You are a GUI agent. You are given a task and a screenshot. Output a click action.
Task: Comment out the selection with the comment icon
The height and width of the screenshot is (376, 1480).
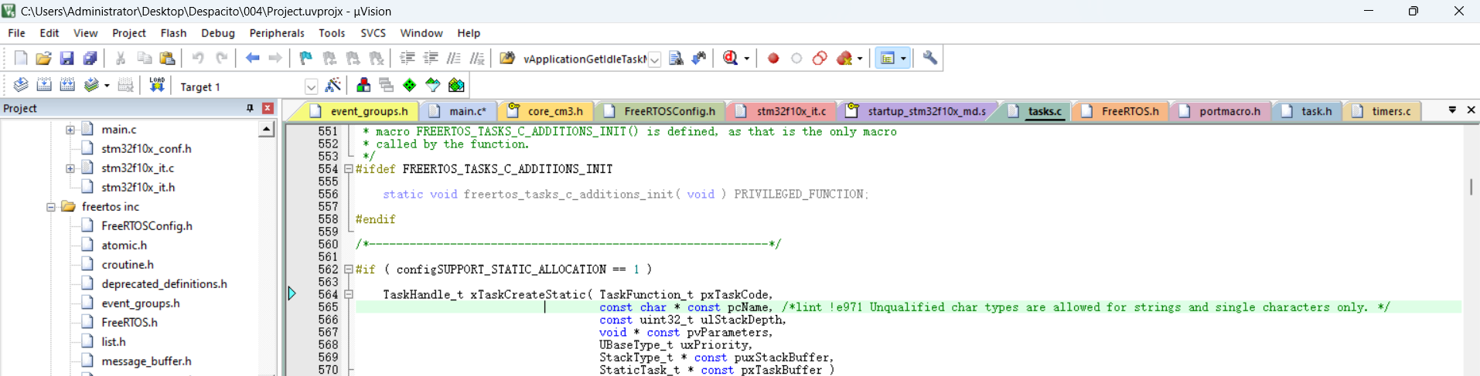coord(454,58)
